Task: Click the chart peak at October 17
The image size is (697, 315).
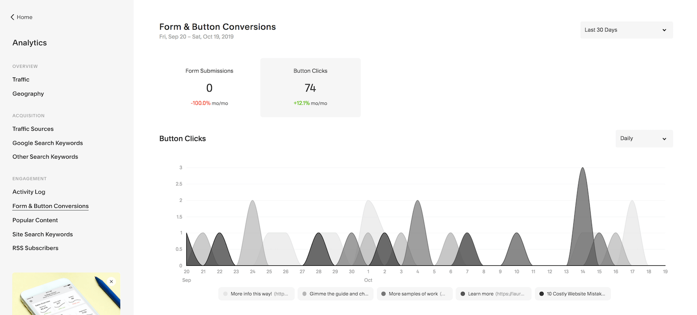Action: pos(632,200)
